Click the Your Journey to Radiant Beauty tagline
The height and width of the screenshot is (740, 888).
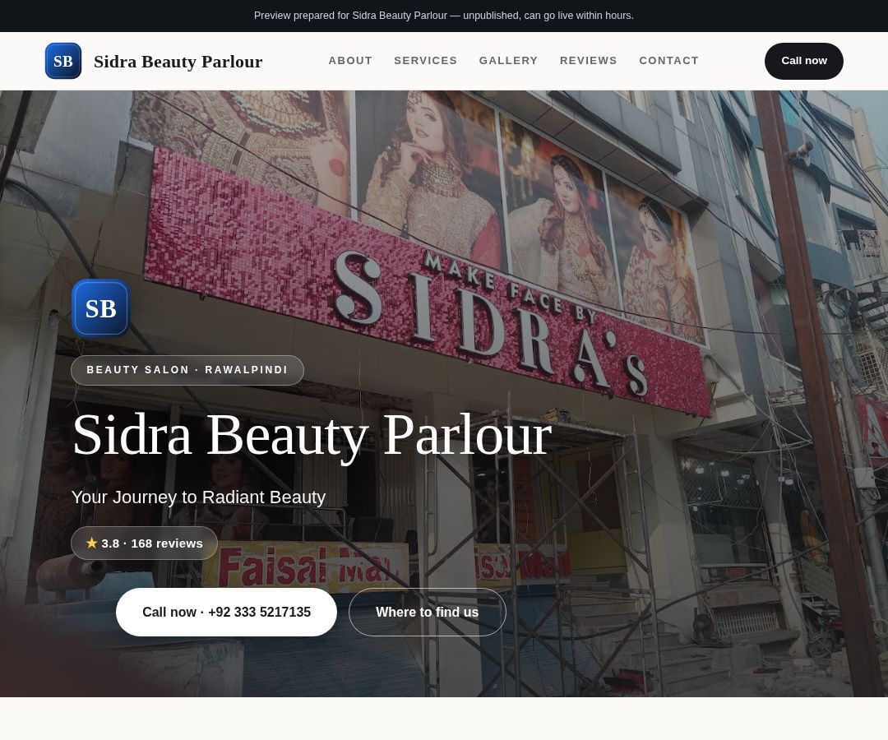198,497
